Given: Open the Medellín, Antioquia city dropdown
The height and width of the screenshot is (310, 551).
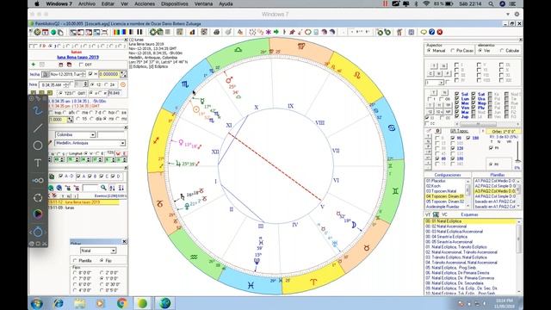Looking at the screenshot, I should [122, 143].
